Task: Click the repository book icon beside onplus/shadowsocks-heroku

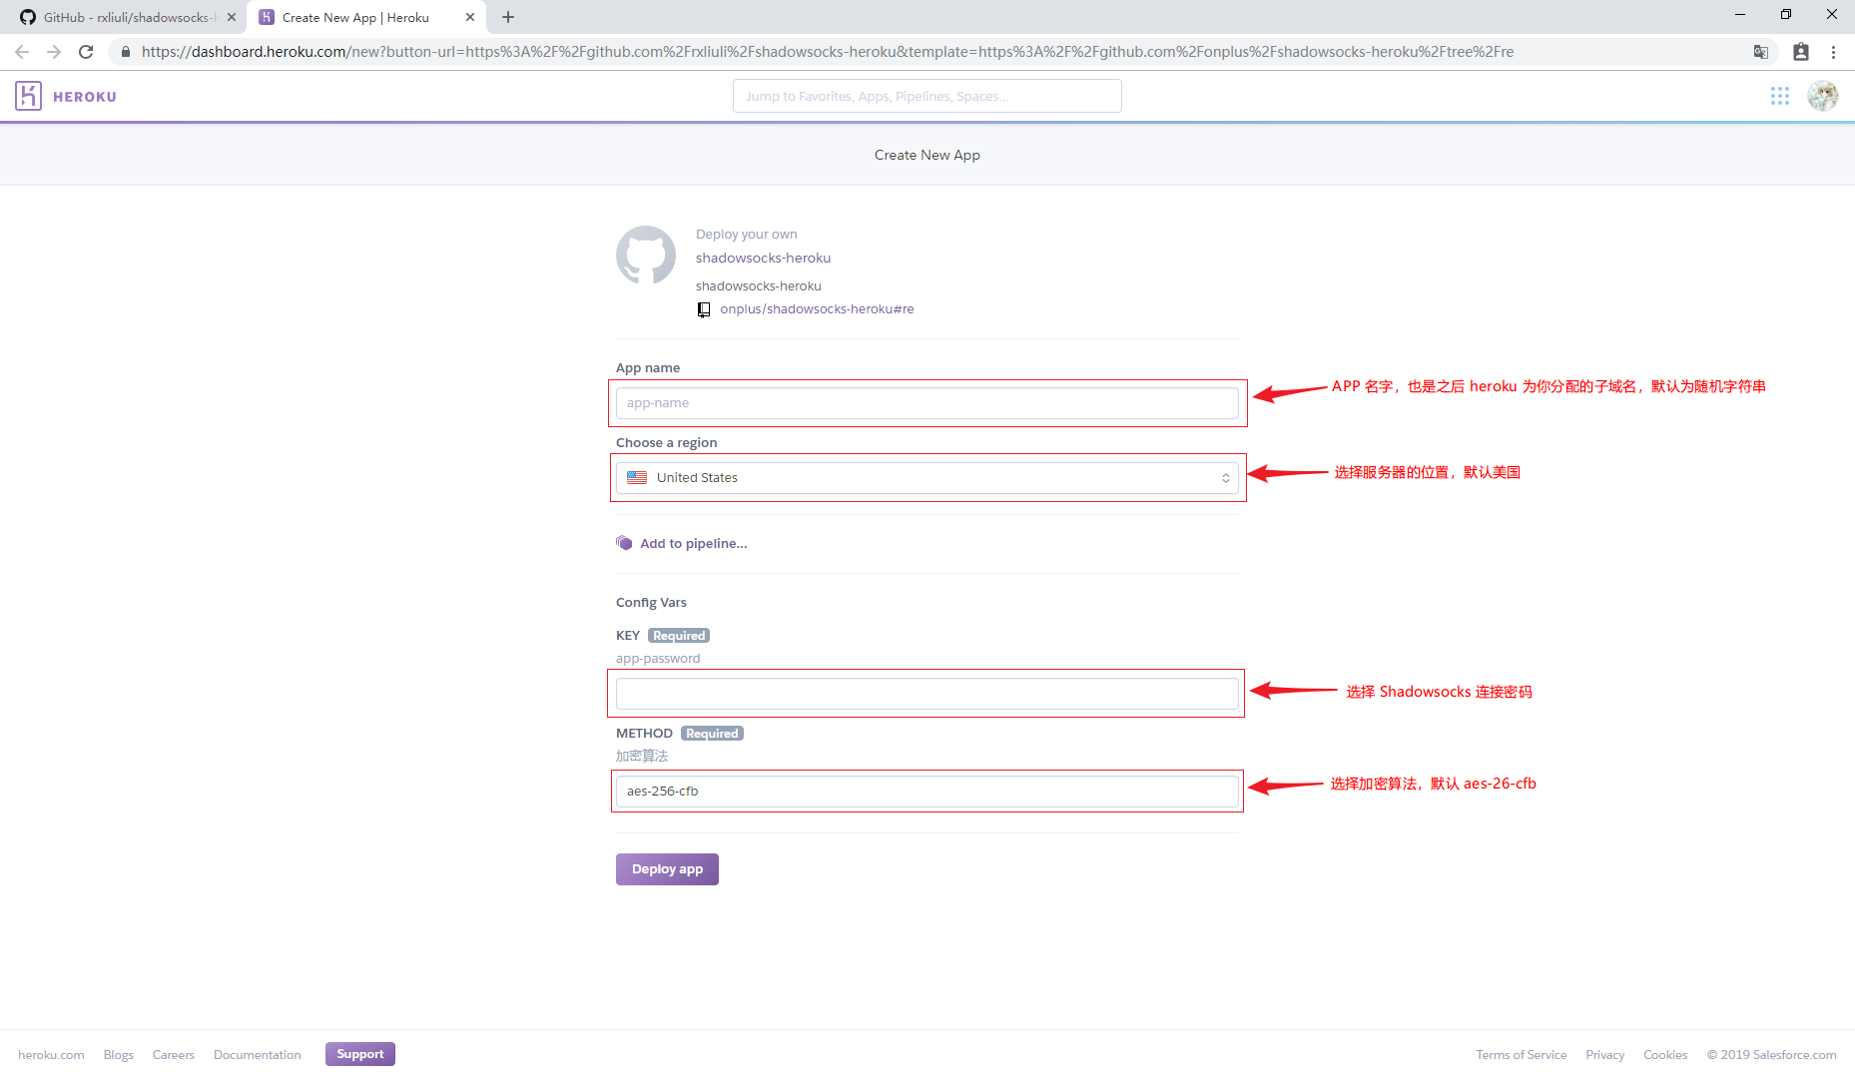Action: pyautogui.click(x=704, y=309)
